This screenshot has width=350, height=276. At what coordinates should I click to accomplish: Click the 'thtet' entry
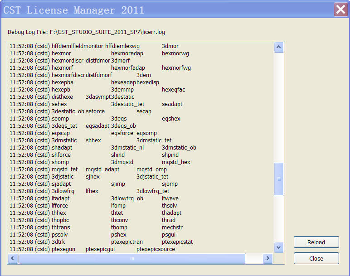117,213
